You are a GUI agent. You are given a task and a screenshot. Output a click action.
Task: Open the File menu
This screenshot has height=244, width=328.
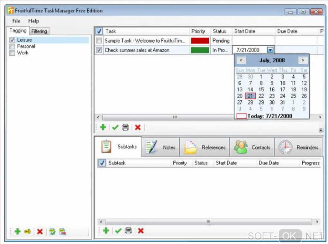pos(16,21)
